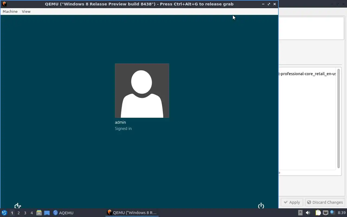Open the Ease of Access icon
This screenshot has width=347, height=217.
tap(18, 206)
